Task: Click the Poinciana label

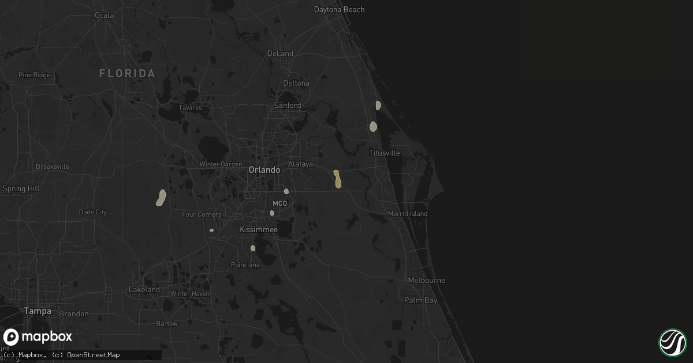Action: click(245, 265)
